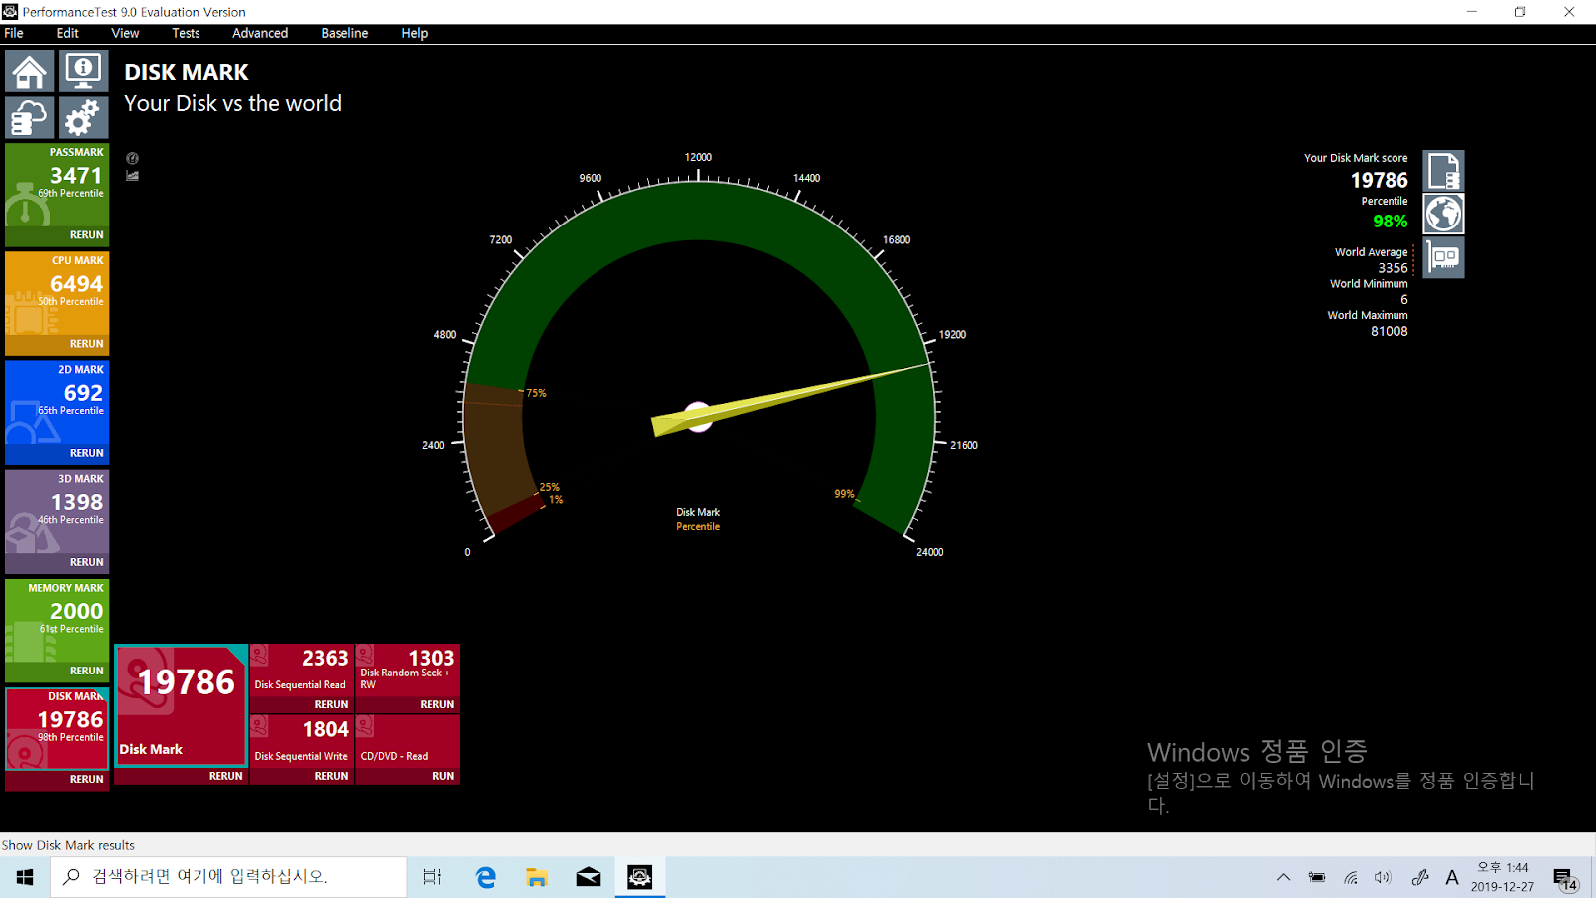Click the yellow gauge needle hub
Screen dimensions: 1596x898
[x=699, y=417]
